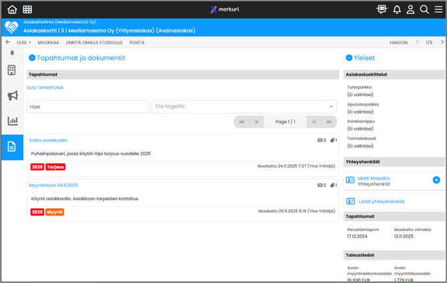Click MUOKKAA in the toolbar
Screen dimensions: 447x283
point(48,43)
